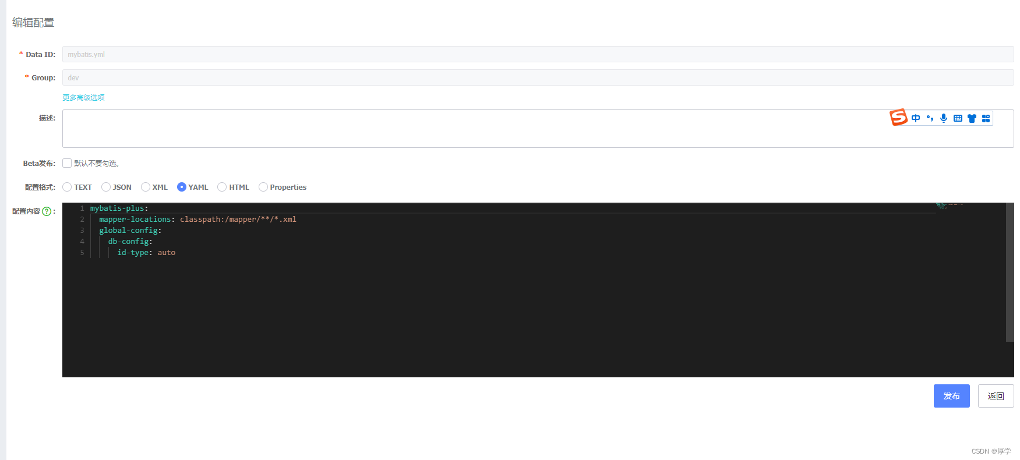This screenshot has width=1020, height=460.
Task: Click into the 描述 description textarea
Action: 538,129
